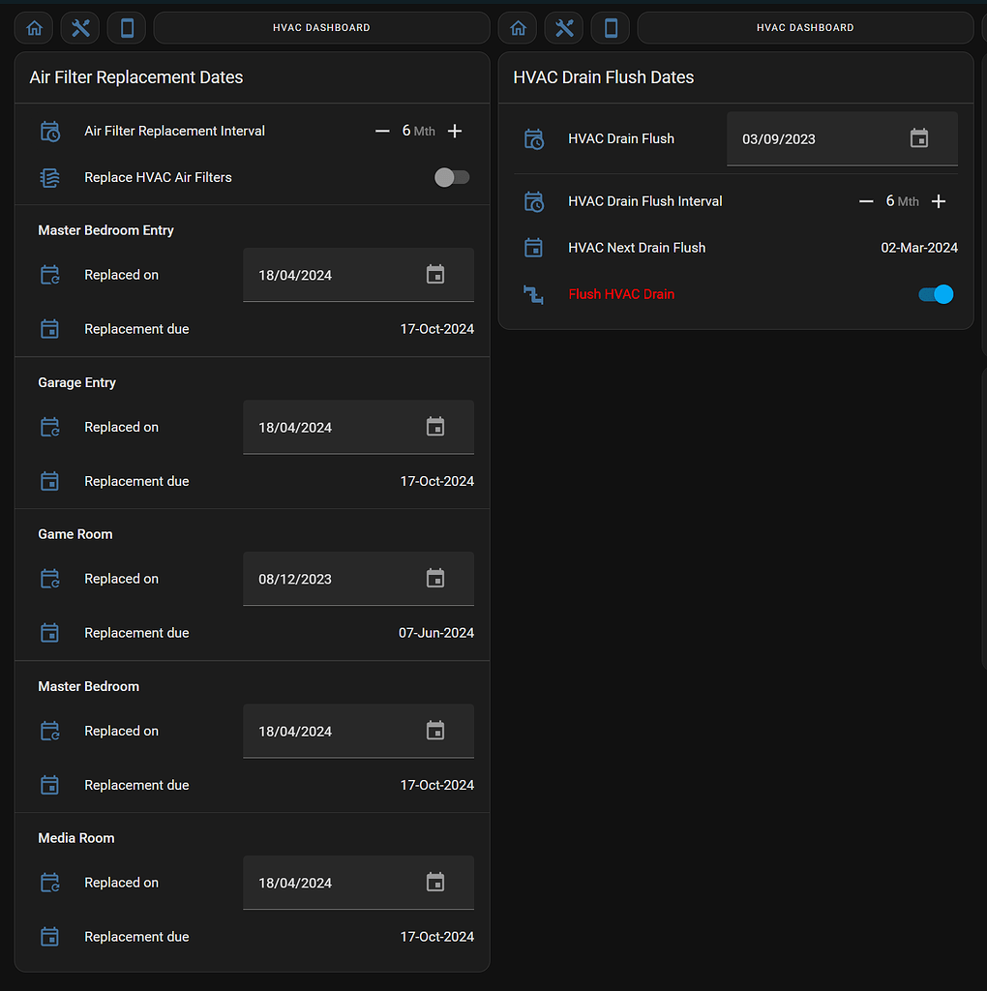The image size is (987, 991).
Task: Open the calendar picker inside the HVAC Drain Flush field
Action: point(918,138)
